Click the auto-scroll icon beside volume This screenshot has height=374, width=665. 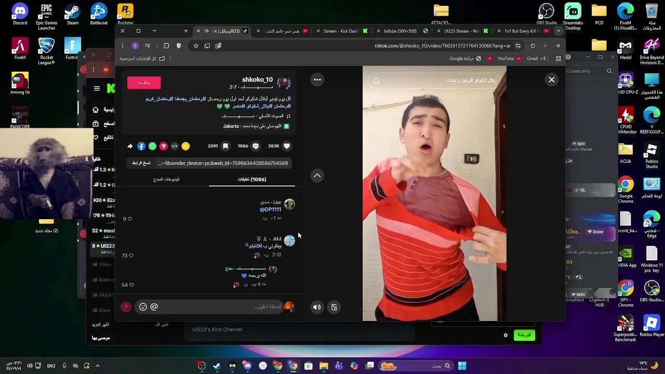[x=334, y=307]
